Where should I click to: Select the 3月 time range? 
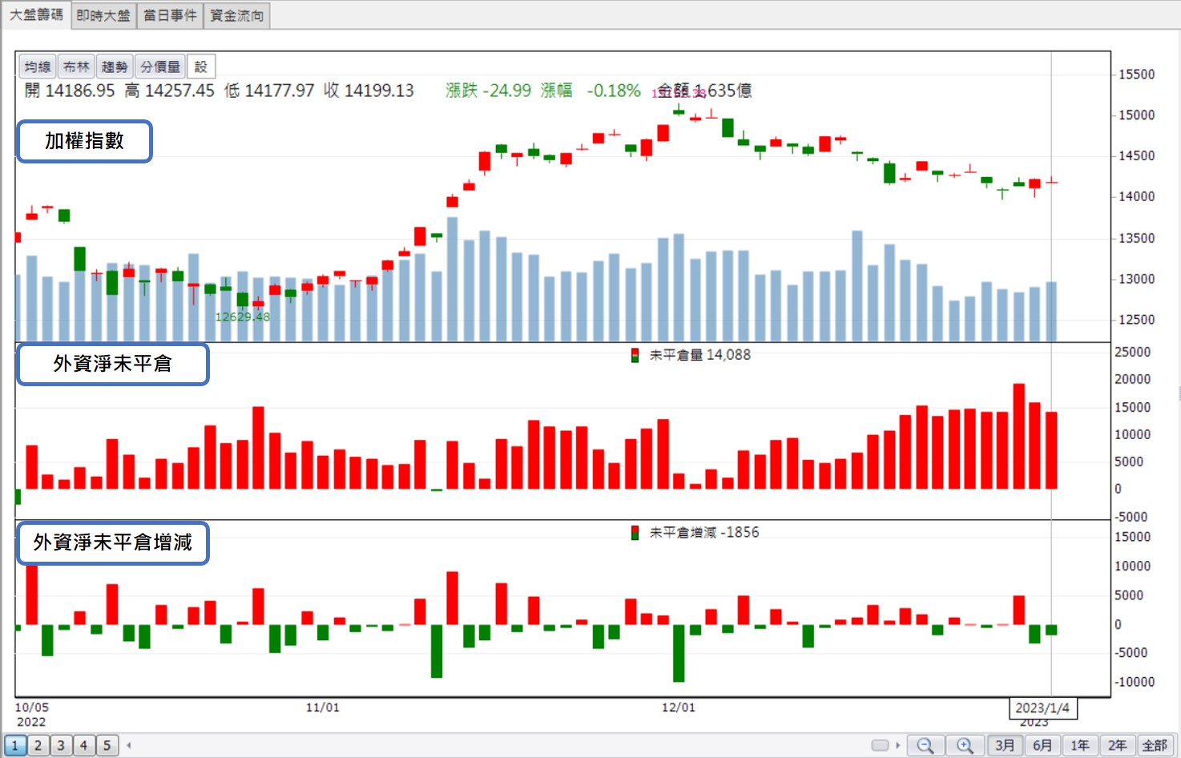1005,746
